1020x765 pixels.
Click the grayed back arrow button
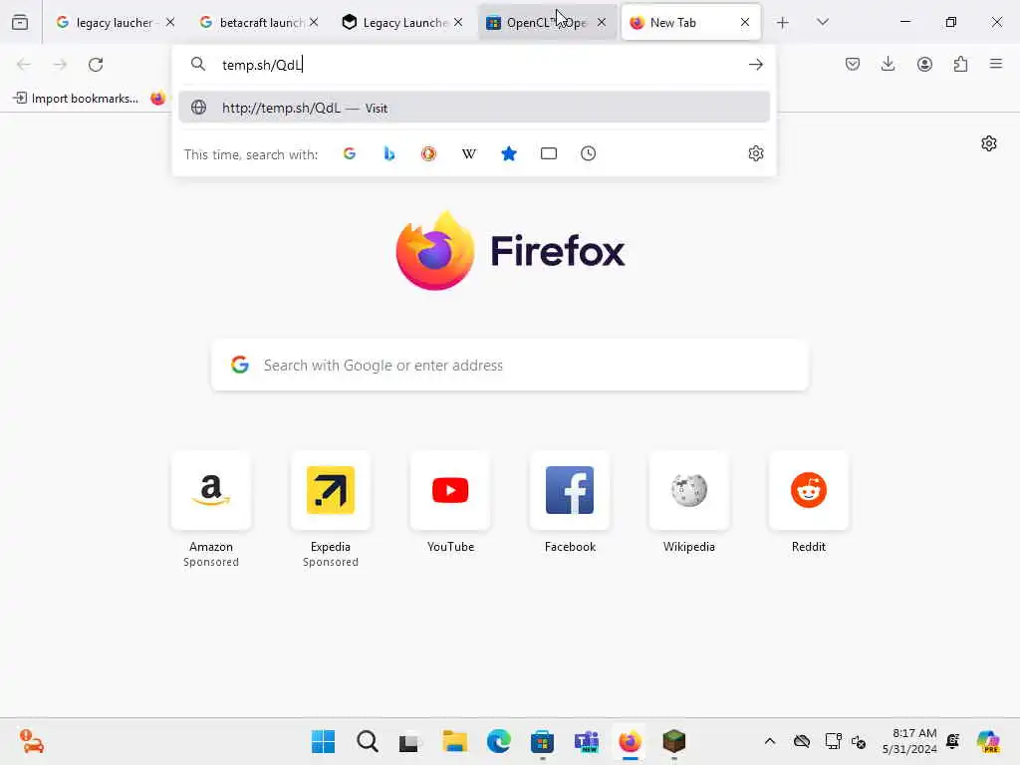[24, 65]
